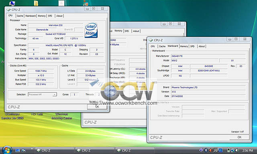Click the x 12.0 multiplier field

pos(41,75)
